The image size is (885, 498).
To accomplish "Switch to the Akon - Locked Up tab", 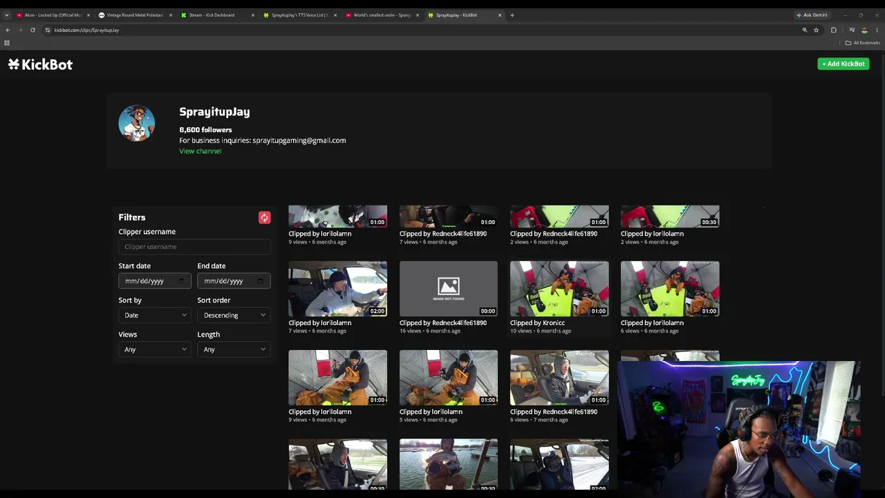I will pos(53,15).
